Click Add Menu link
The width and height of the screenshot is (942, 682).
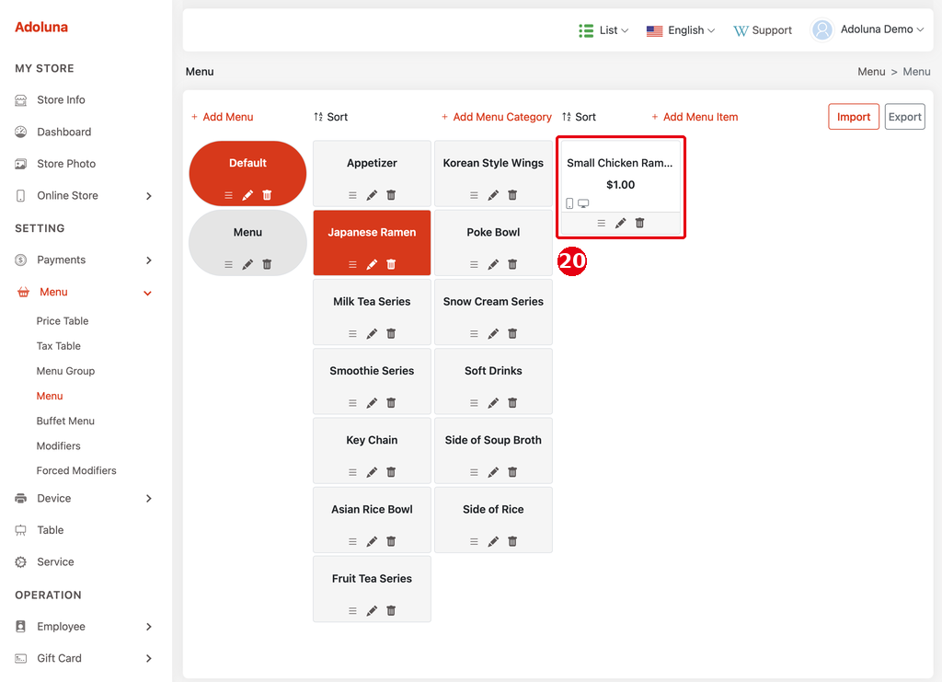[223, 117]
